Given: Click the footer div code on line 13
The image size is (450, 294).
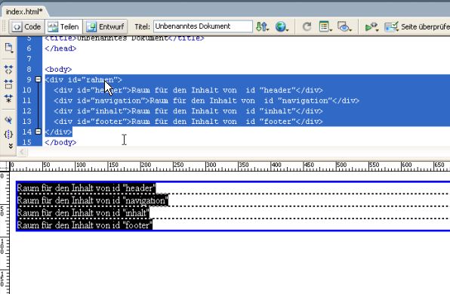Looking at the screenshot, I should [x=188, y=122].
